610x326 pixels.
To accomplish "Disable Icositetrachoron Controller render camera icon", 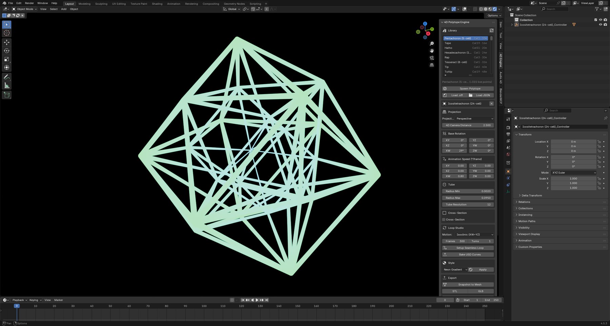I will (x=606, y=25).
